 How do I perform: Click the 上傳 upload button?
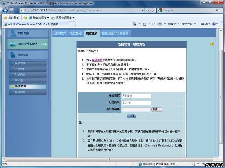tap(131, 116)
